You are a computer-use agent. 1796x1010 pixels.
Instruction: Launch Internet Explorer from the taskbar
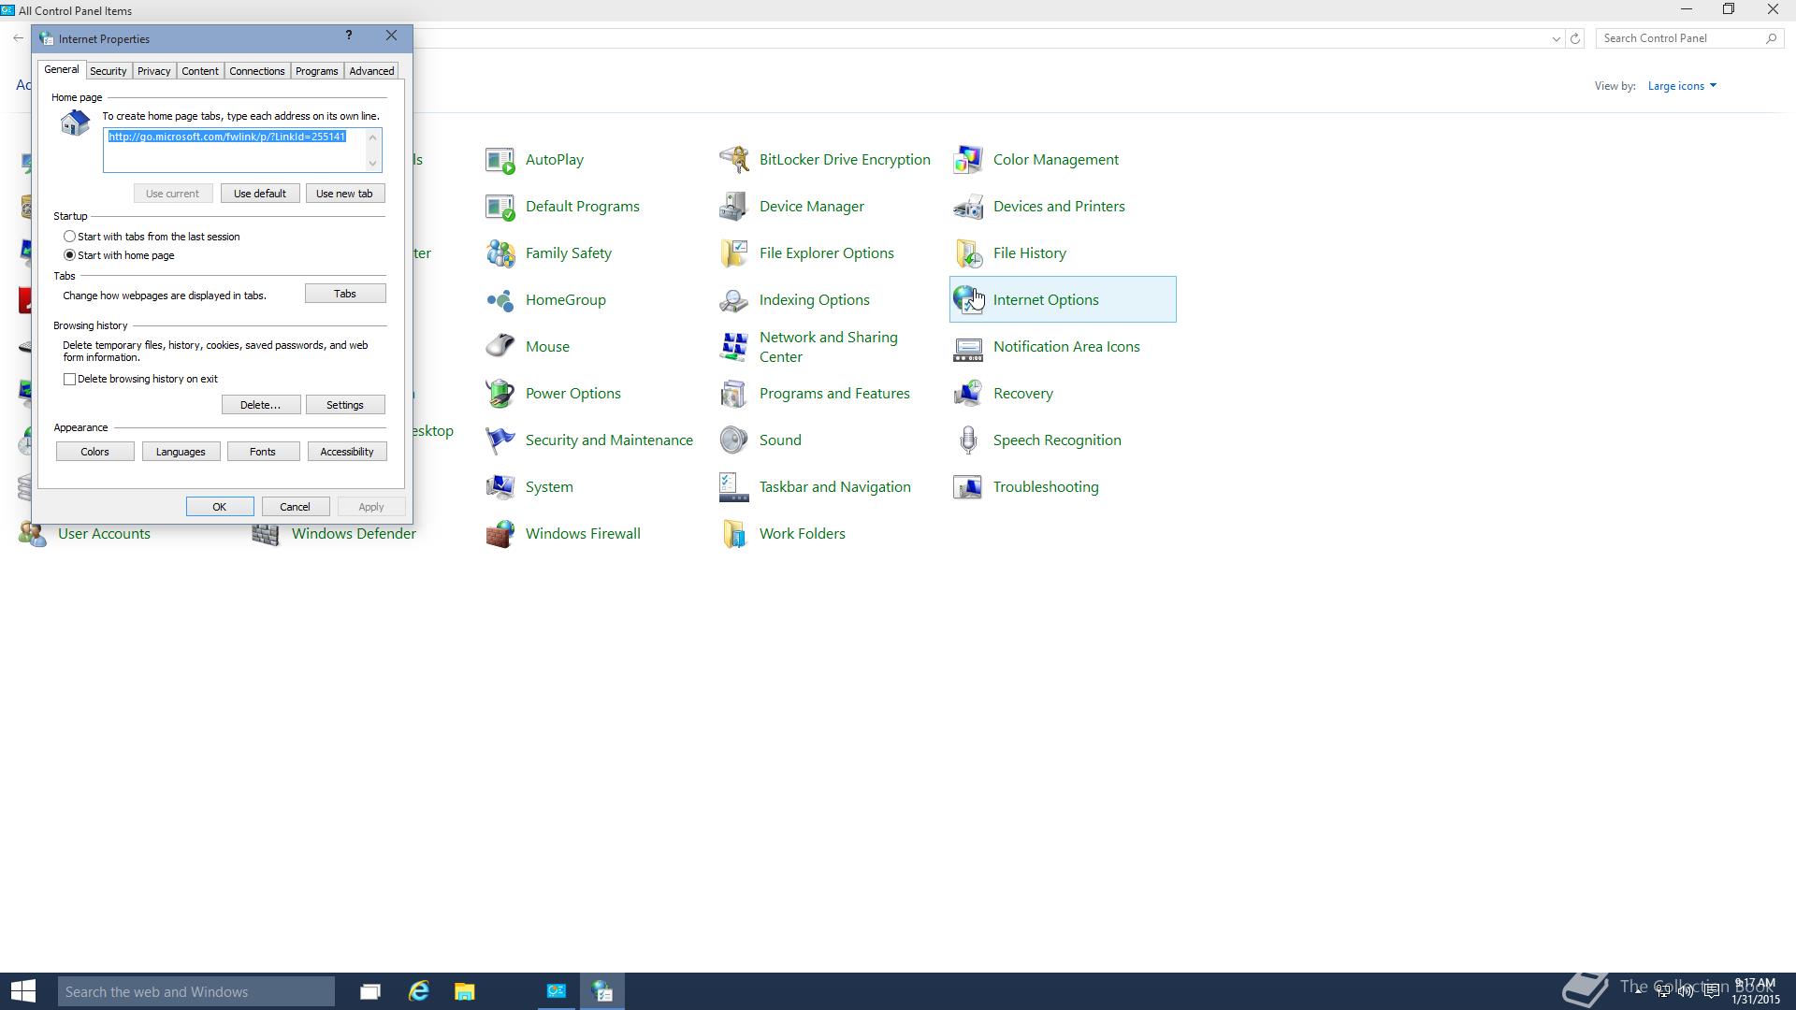[x=418, y=991]
